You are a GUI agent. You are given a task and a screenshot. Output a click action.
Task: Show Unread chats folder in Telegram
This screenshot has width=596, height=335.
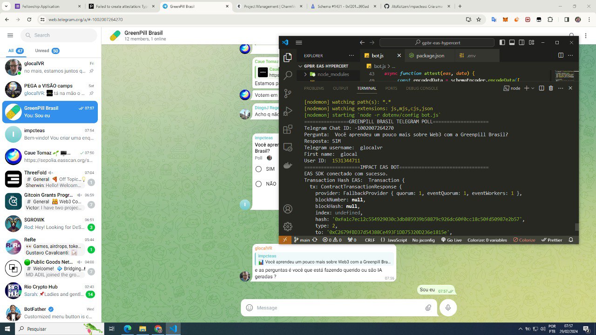click(47, 51)
